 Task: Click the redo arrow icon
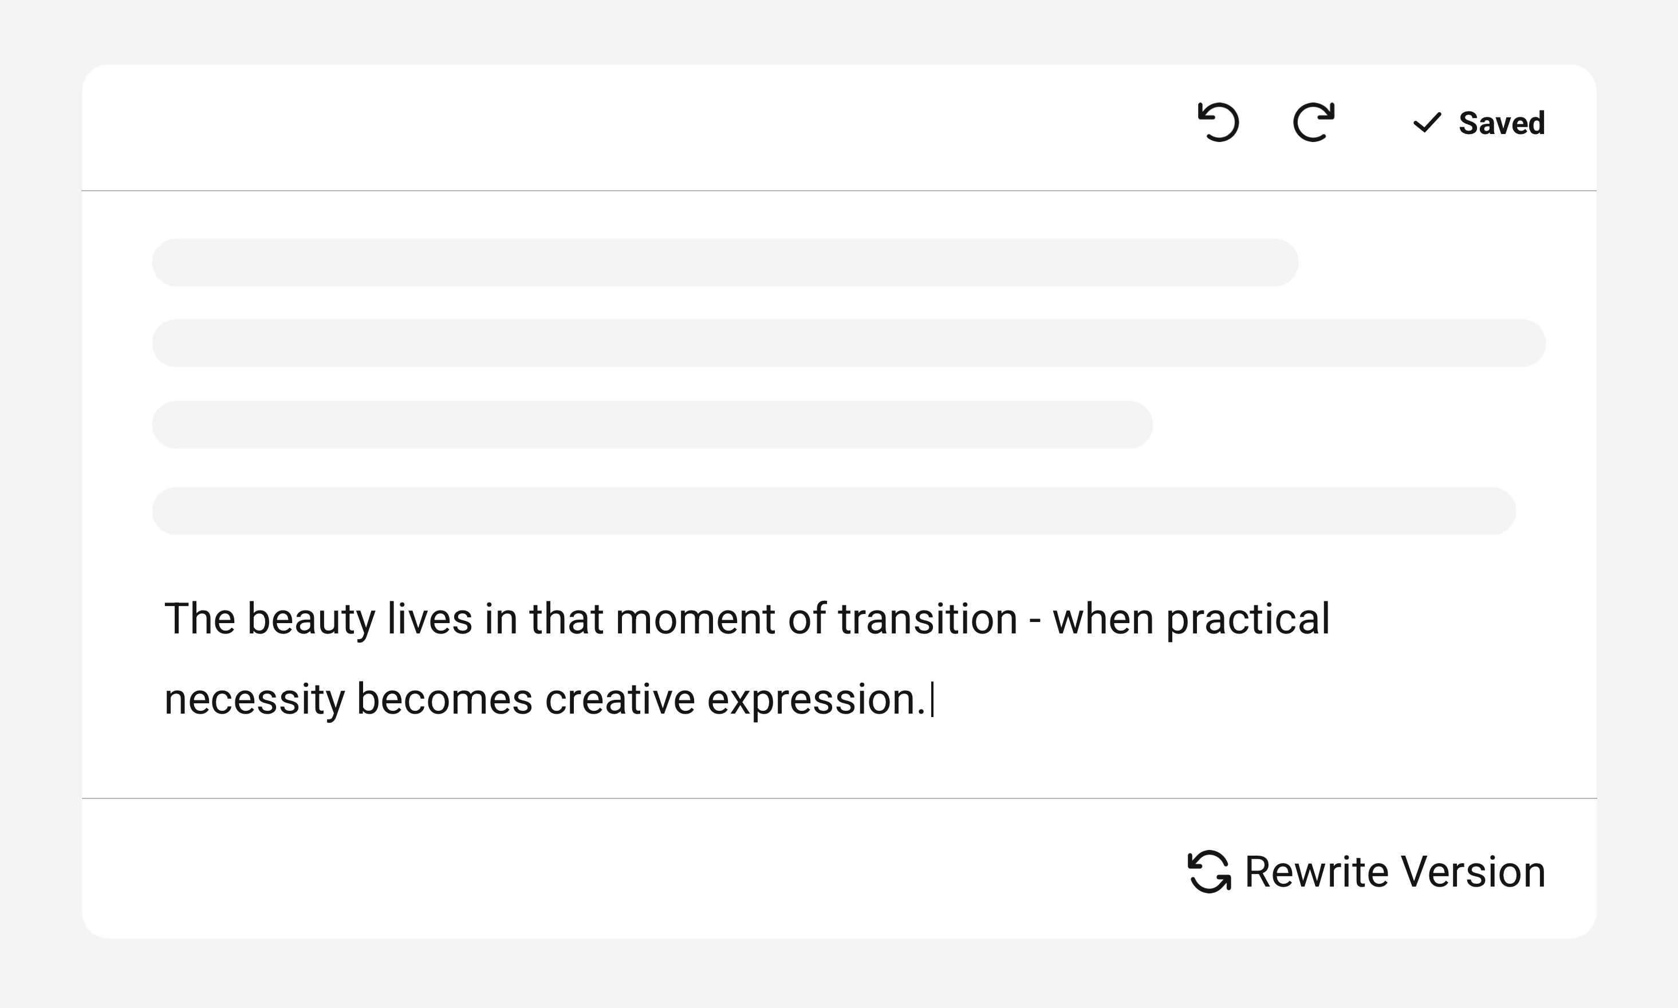1313,122
